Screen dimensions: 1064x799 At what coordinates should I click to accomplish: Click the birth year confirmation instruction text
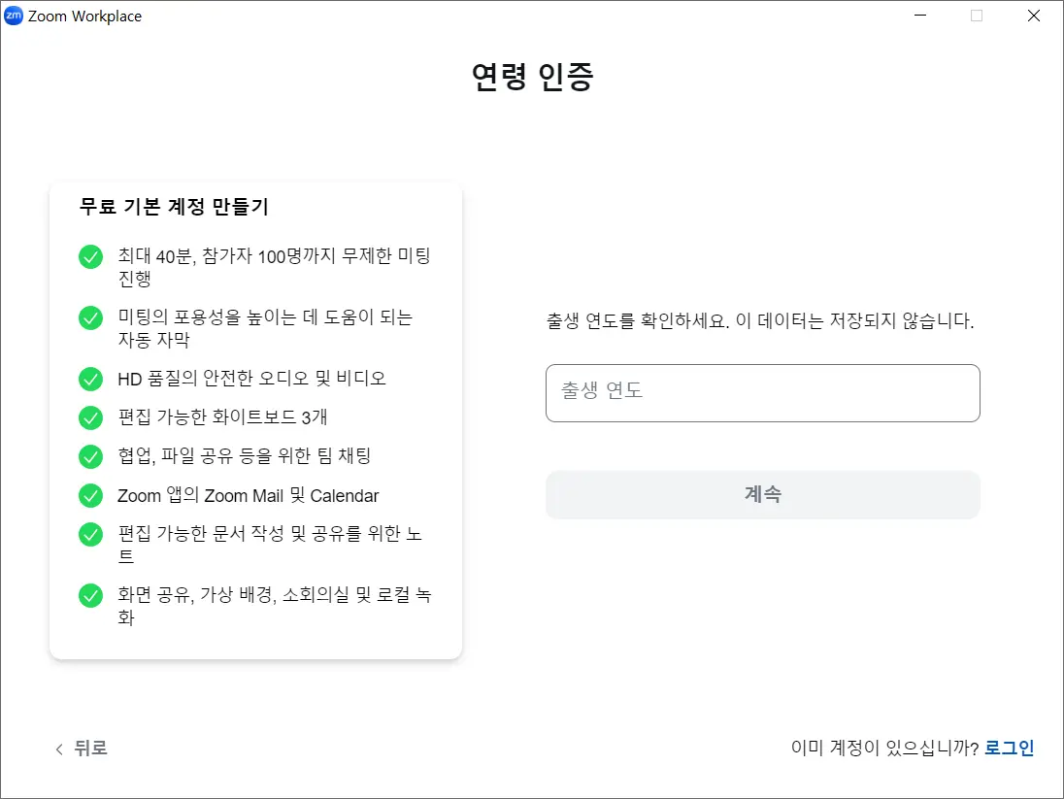click(762, 320)
